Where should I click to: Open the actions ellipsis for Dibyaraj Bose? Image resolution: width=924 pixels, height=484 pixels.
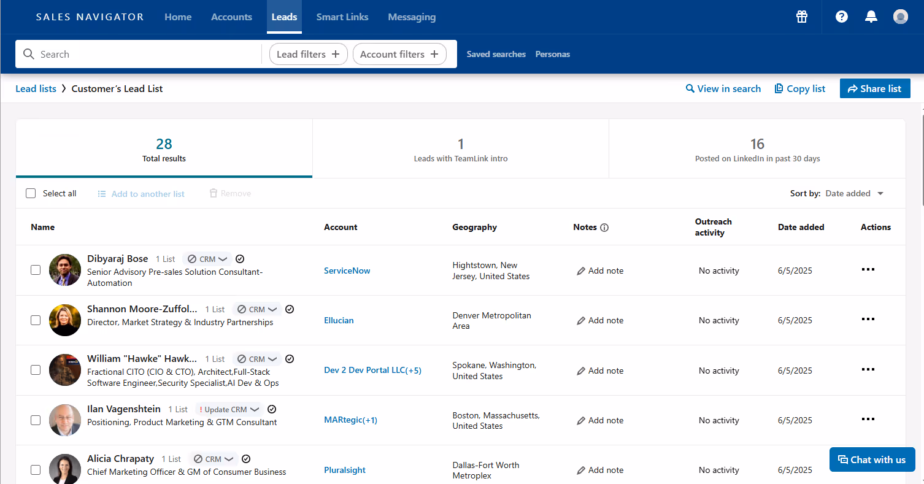[x=868, y=269]
